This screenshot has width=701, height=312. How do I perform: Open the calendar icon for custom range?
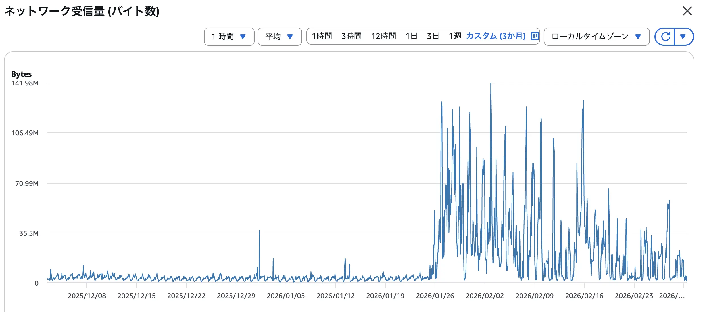pyautogui.click(x=535, y=36)
